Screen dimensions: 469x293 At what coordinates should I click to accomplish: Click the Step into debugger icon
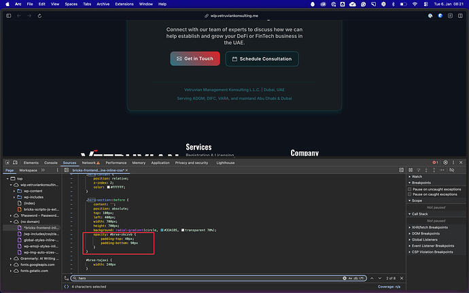(x=426, y=170)
